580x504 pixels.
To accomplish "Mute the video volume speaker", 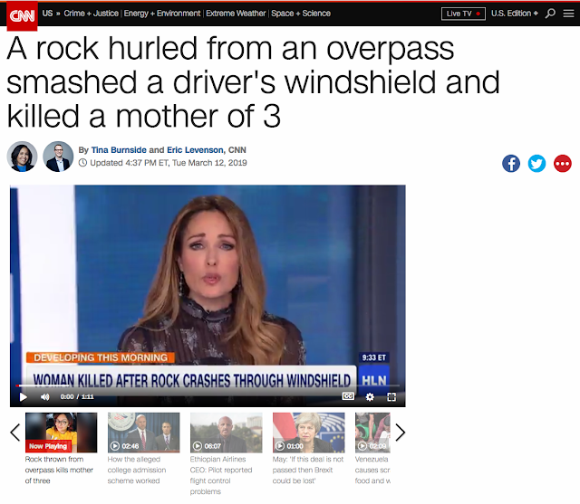I will pos(44,397).
